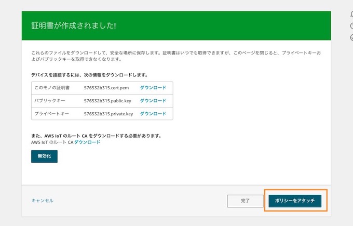This screenshot has height=226, width=353.
Task: Download the 576532b315.public.key file
Action: click(153, 101)
